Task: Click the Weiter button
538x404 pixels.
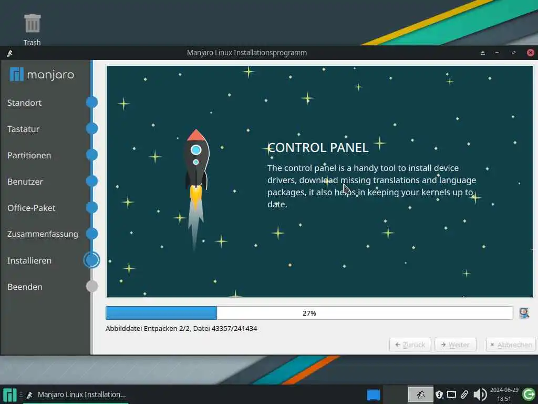Action: [x=456, y=345]
